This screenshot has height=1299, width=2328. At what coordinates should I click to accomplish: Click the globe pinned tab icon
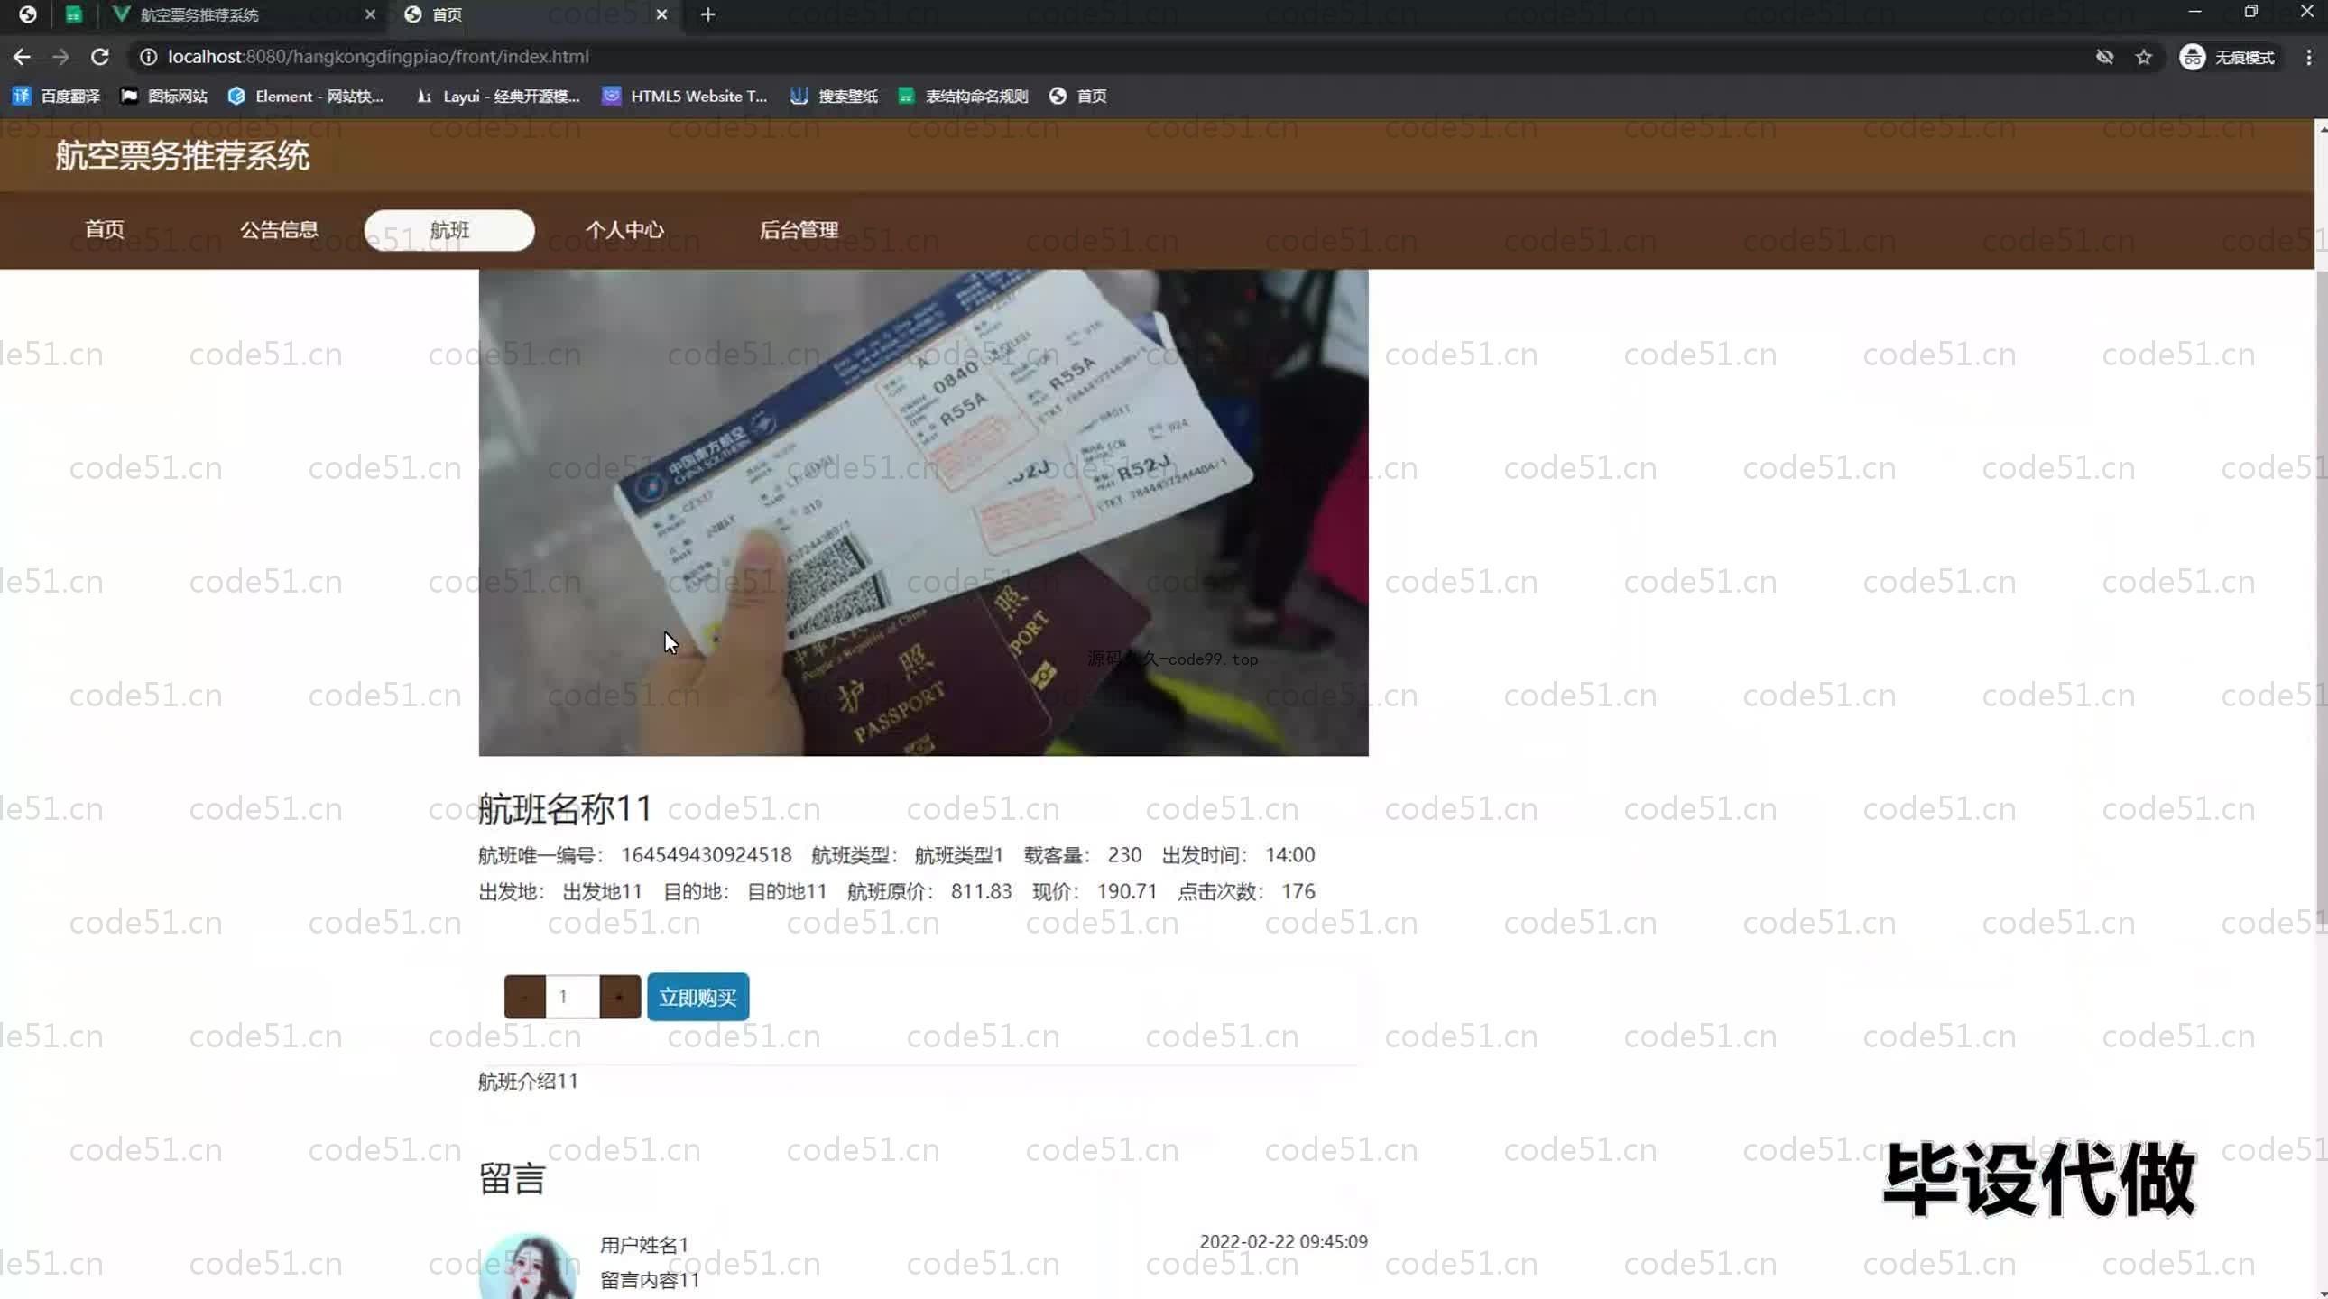pyautogui.click(x=28, y=14)
